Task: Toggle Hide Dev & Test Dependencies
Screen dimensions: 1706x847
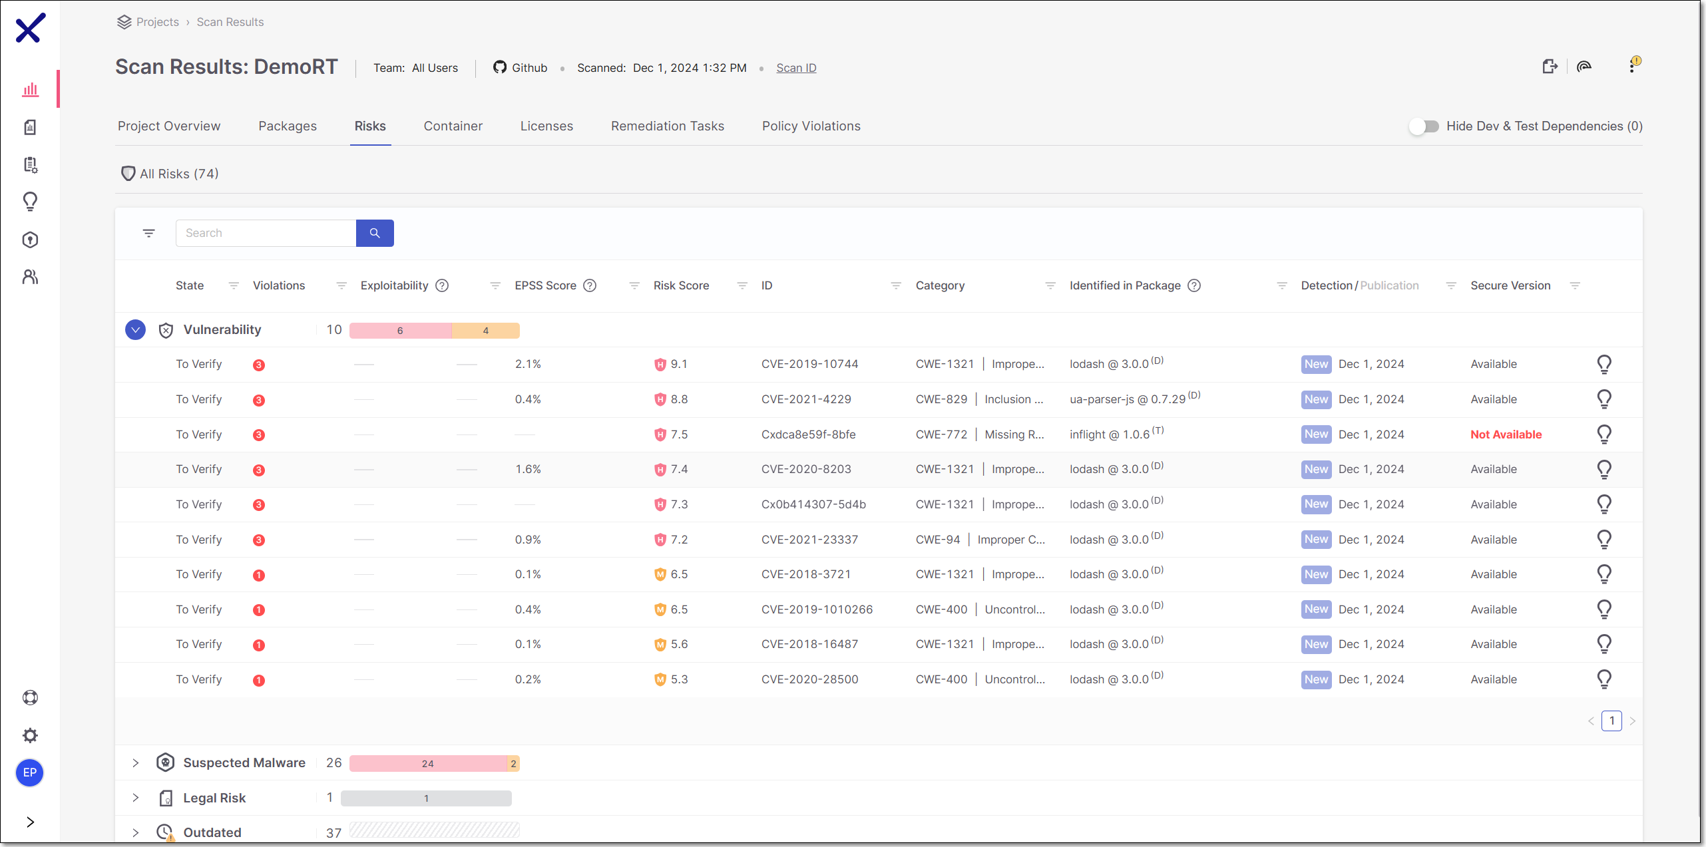Action: [1424, 126]
